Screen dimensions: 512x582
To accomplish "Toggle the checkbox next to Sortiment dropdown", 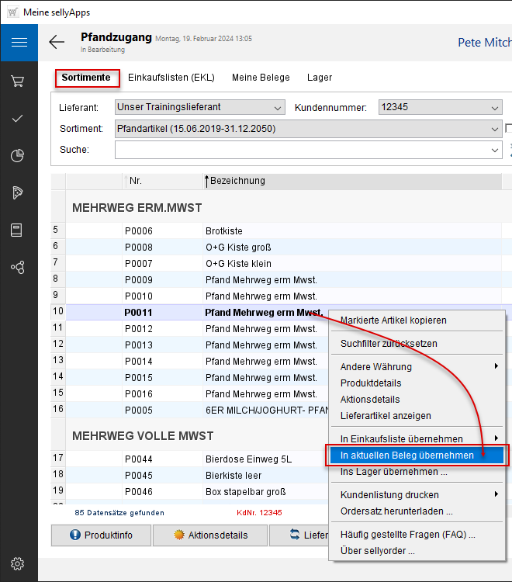I will click(509, 129).
